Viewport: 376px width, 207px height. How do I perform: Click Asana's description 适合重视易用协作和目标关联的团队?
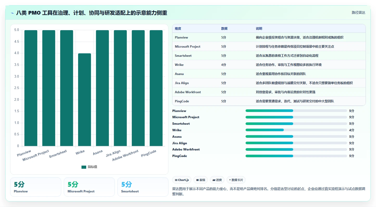click(281, 74)
